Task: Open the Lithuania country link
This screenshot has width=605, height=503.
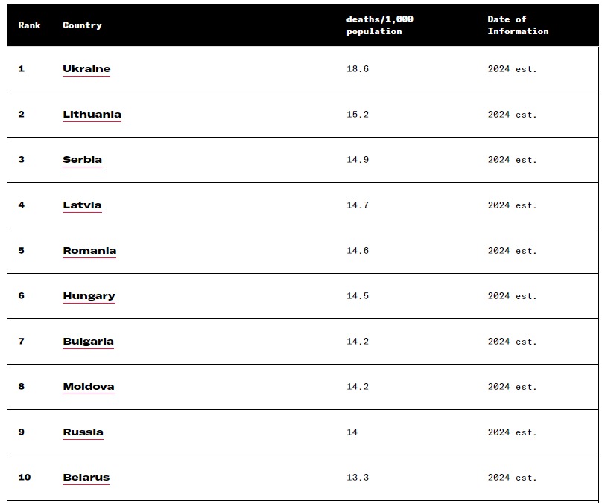Action: point(92,115)
